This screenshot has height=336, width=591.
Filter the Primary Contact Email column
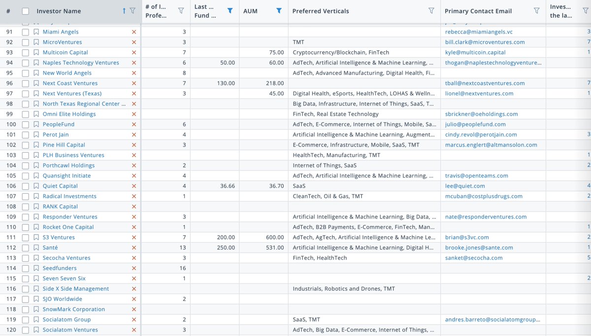536,11
